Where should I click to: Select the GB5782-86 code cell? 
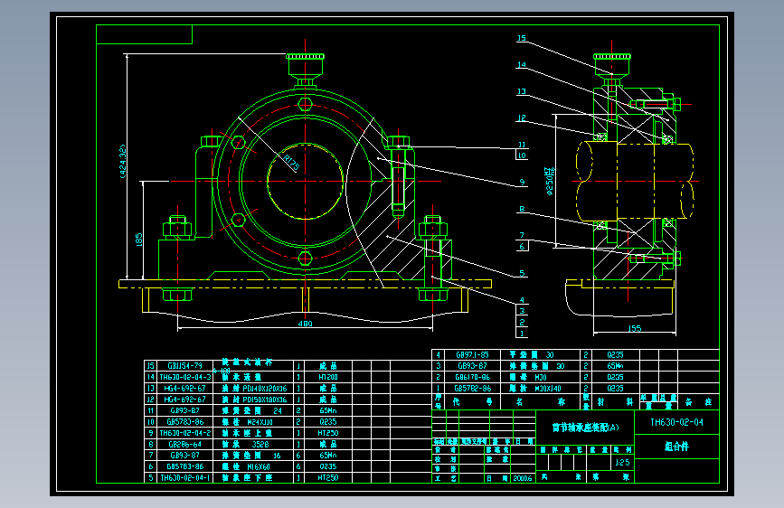(x=473, y=388)
